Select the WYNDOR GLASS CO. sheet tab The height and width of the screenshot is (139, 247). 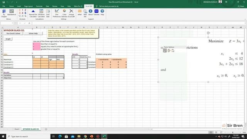point(31,129)
